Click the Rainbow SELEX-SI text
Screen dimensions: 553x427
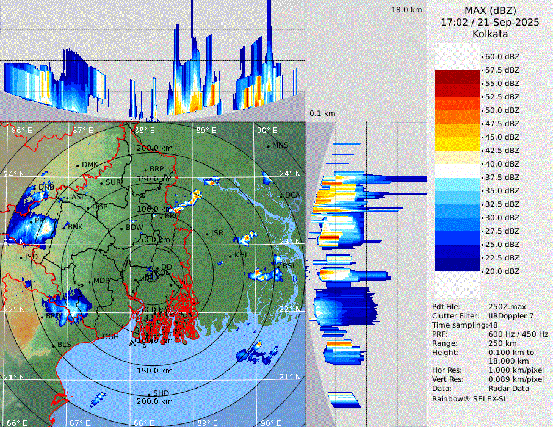click(469, 398)
